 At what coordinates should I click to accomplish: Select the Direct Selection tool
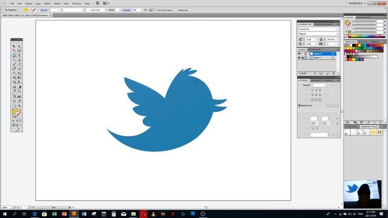coord(19,46)
